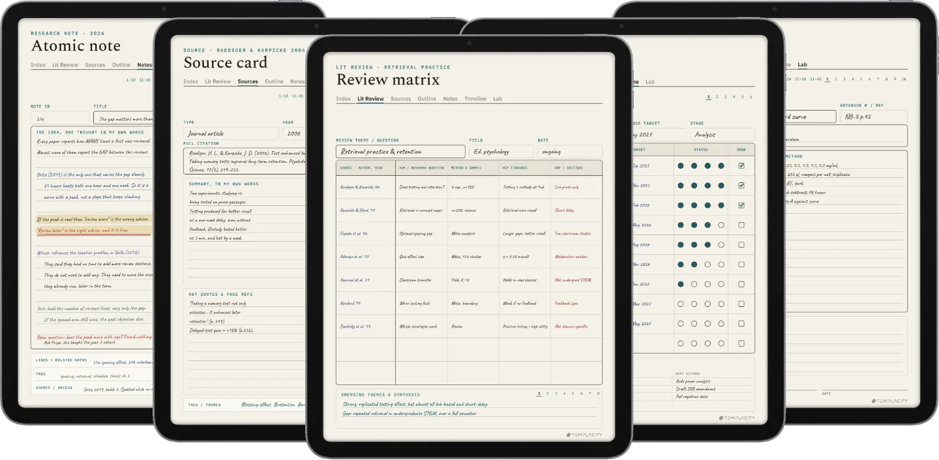Click the Date field showing ongoing

click(x=570, y=152)
